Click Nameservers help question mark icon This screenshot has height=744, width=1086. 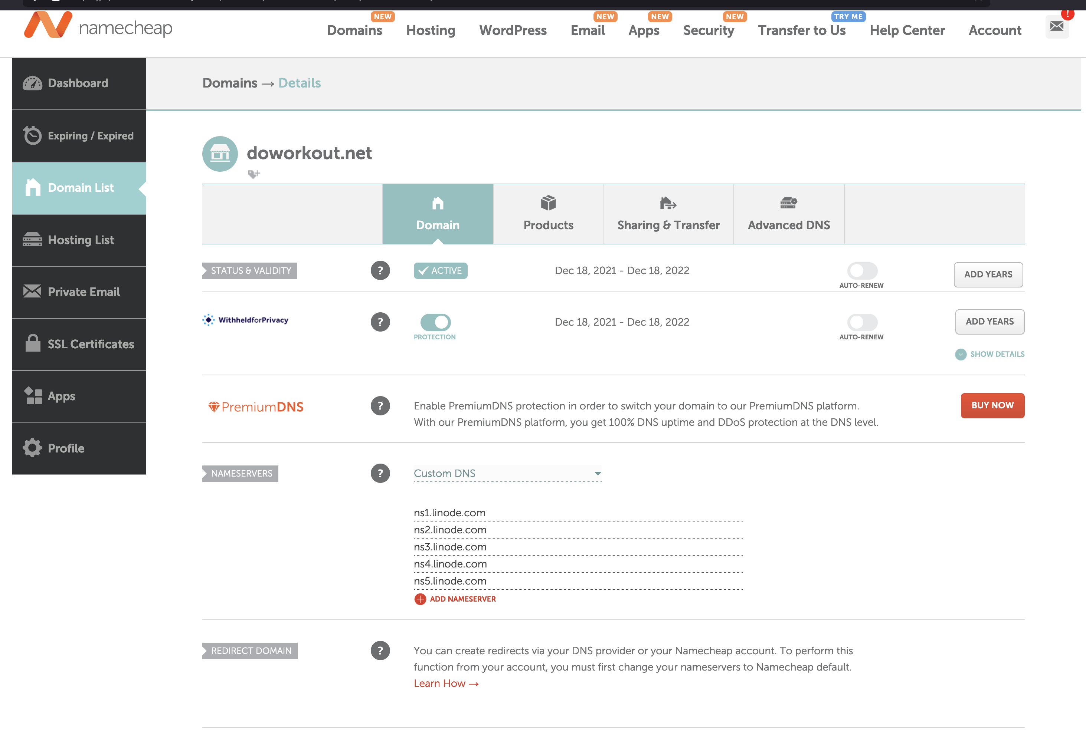coord(380,473)
